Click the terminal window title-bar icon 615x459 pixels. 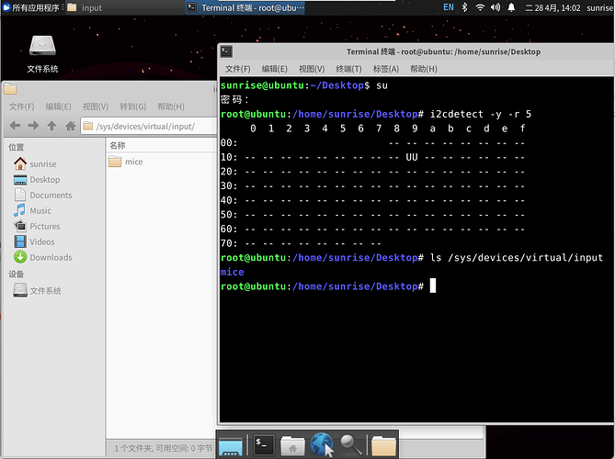(226, 51)
